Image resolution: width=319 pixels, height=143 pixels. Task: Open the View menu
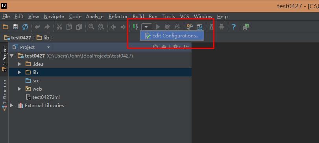[33, 17]
